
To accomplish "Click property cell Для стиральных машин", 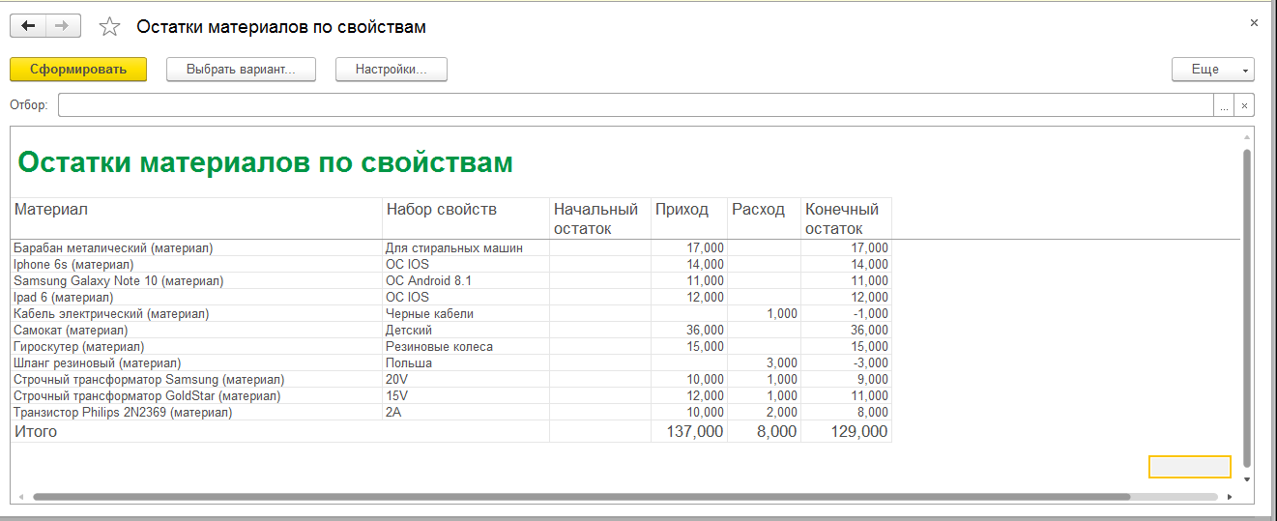I will [x=466, y=247].
